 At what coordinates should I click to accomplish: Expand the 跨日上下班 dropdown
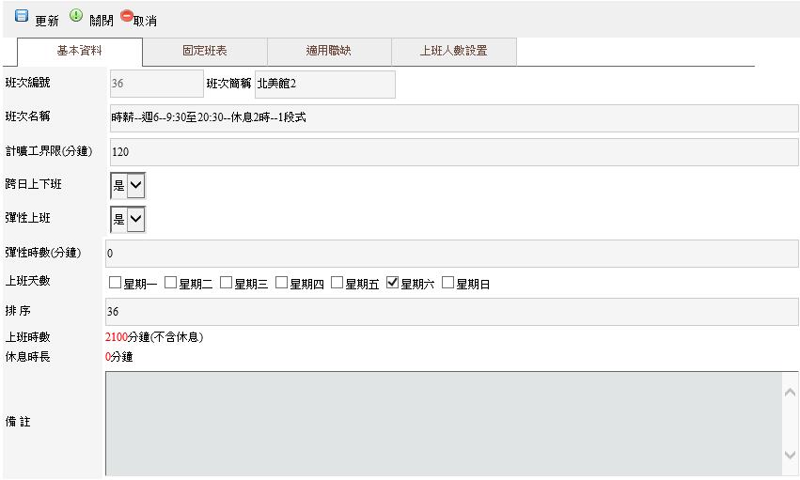(128, 186)
